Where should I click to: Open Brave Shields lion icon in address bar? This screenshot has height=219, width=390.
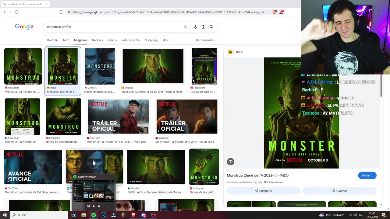point(275,12)
